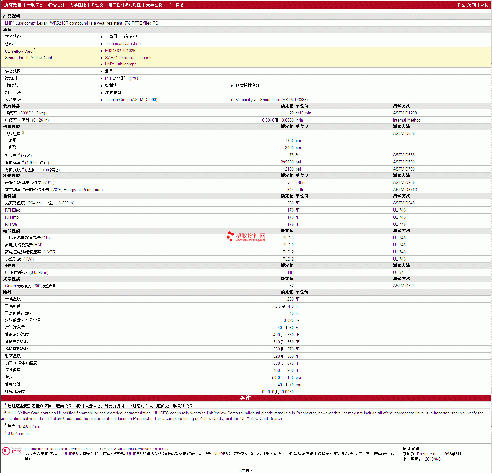This screenshot has width=492, height=473.
Task: Click the 北美洲 supply region entry
Action: pos(111,71)
